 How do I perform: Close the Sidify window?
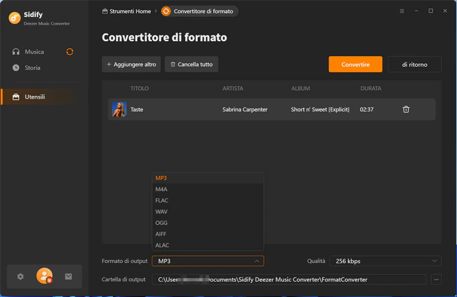[x=445, y=11]
